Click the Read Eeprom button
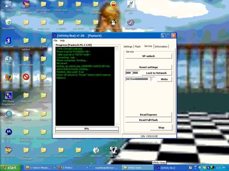Screen dimensions: 229x171 tap(148, 115)
